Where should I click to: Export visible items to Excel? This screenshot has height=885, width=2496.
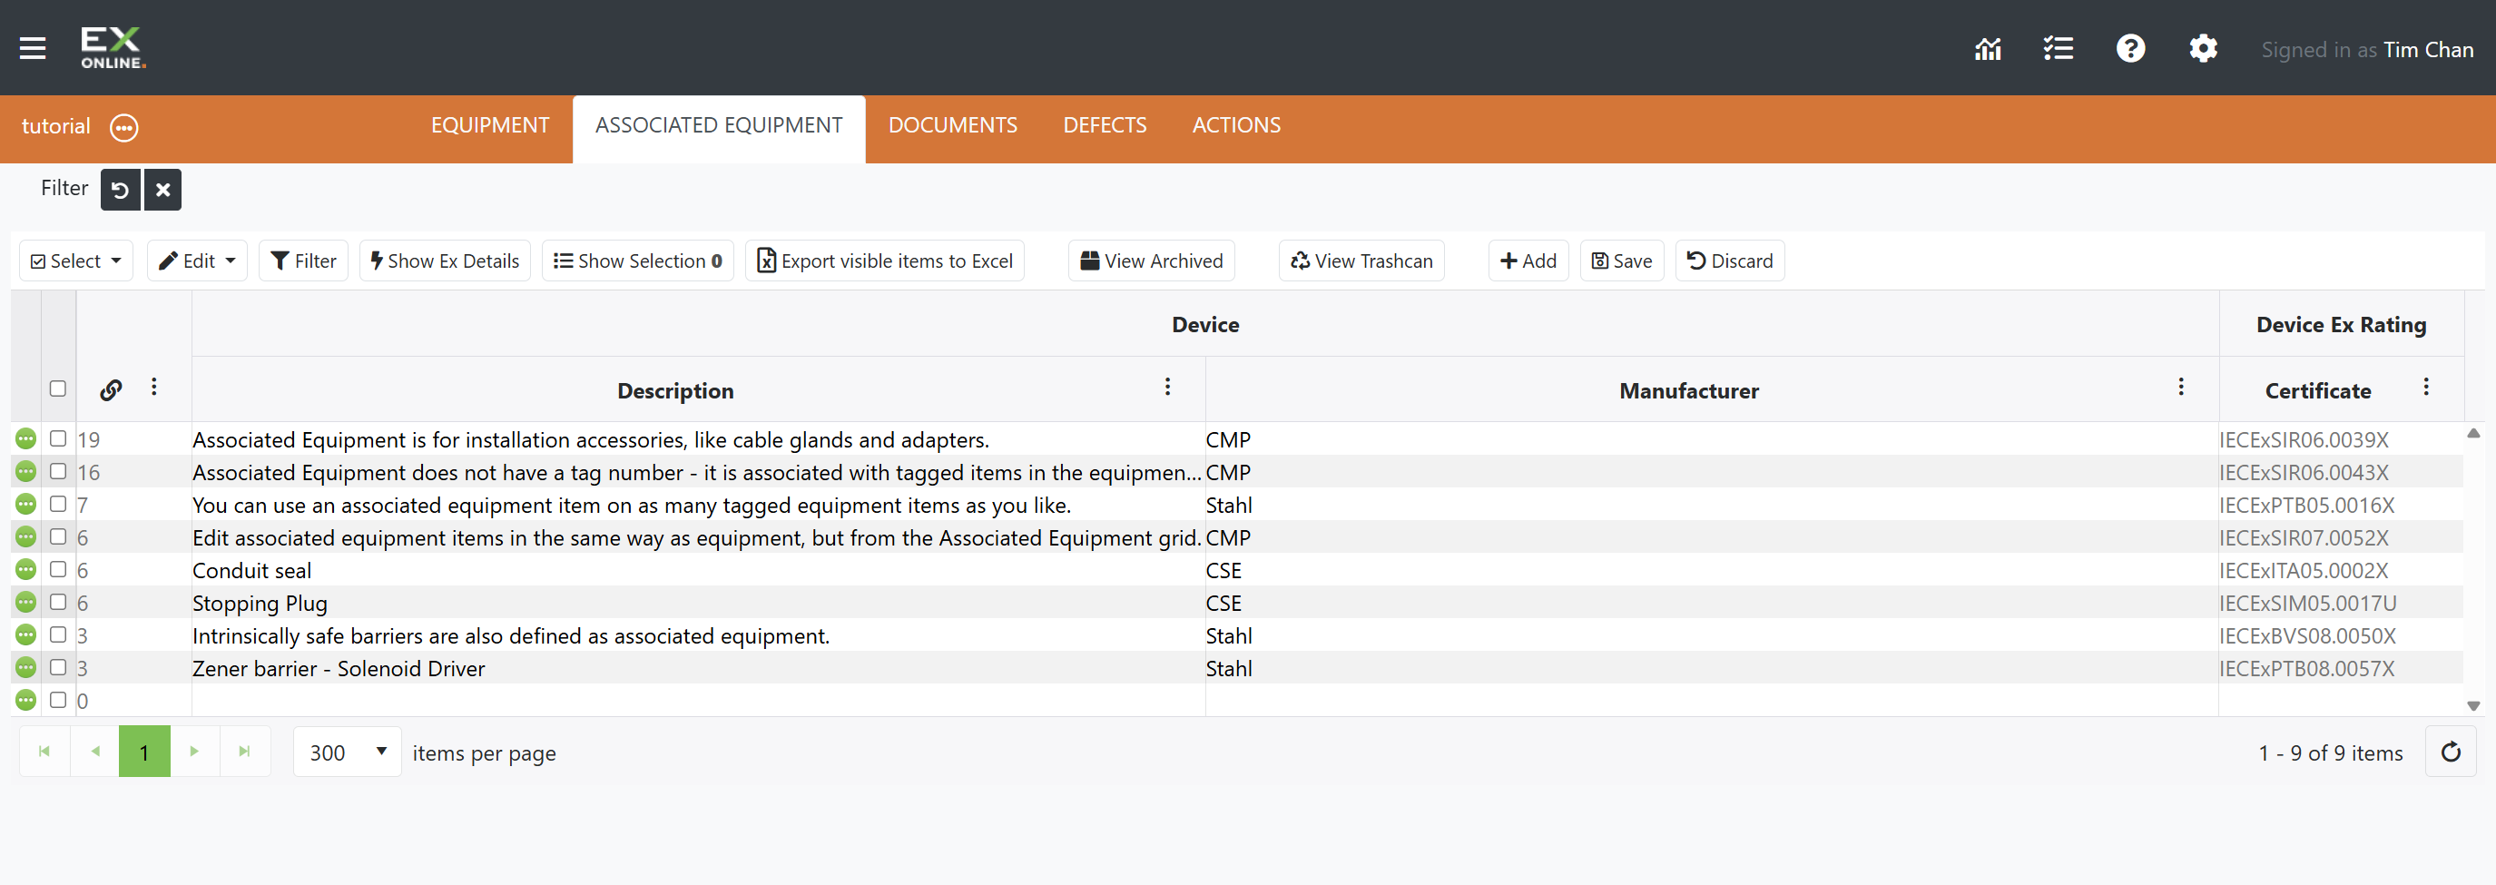pyautogui.click(x=885, y=261)
